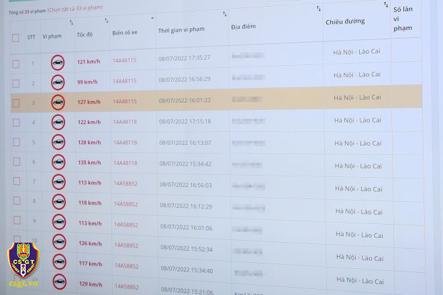Click the Biển số xe column header
Viewport: 443px width, 295px height.
pyautogui.click(x=125, y=32)
